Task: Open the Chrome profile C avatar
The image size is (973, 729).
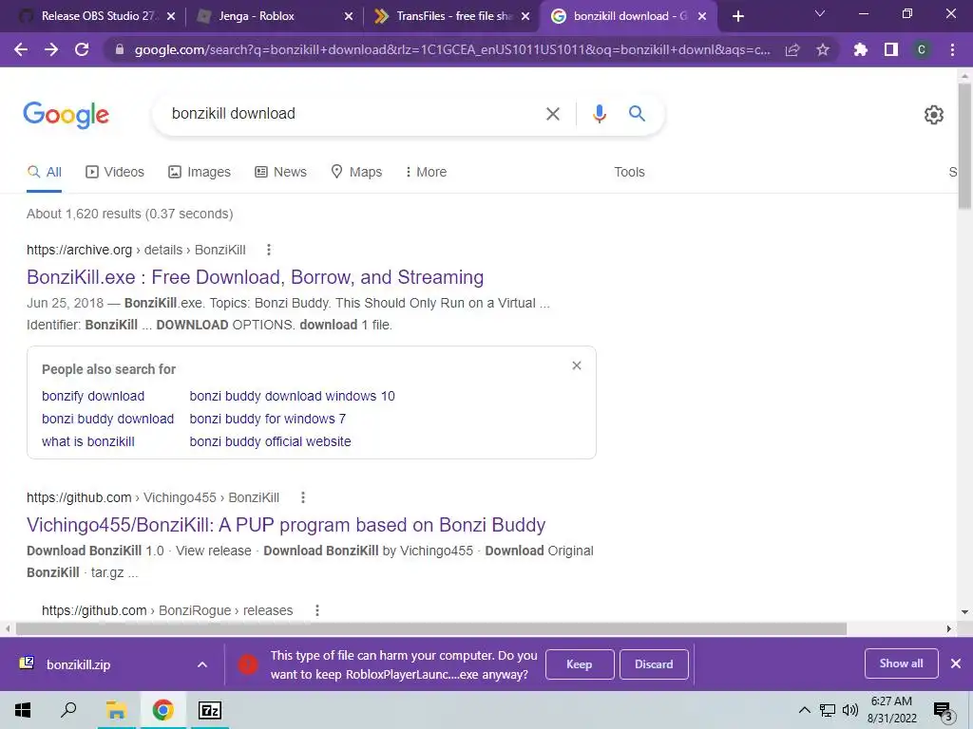Action: click(922, 49)
